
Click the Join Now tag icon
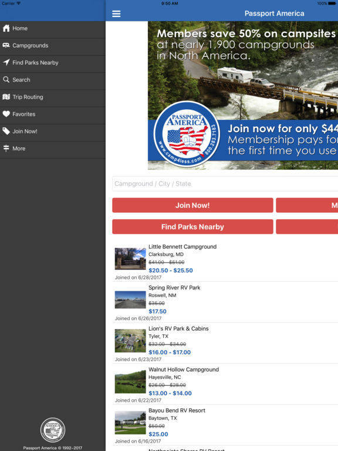[6, 131]
